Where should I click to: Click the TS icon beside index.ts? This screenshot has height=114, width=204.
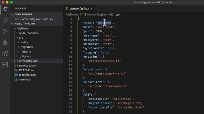[x=18, y=52]
